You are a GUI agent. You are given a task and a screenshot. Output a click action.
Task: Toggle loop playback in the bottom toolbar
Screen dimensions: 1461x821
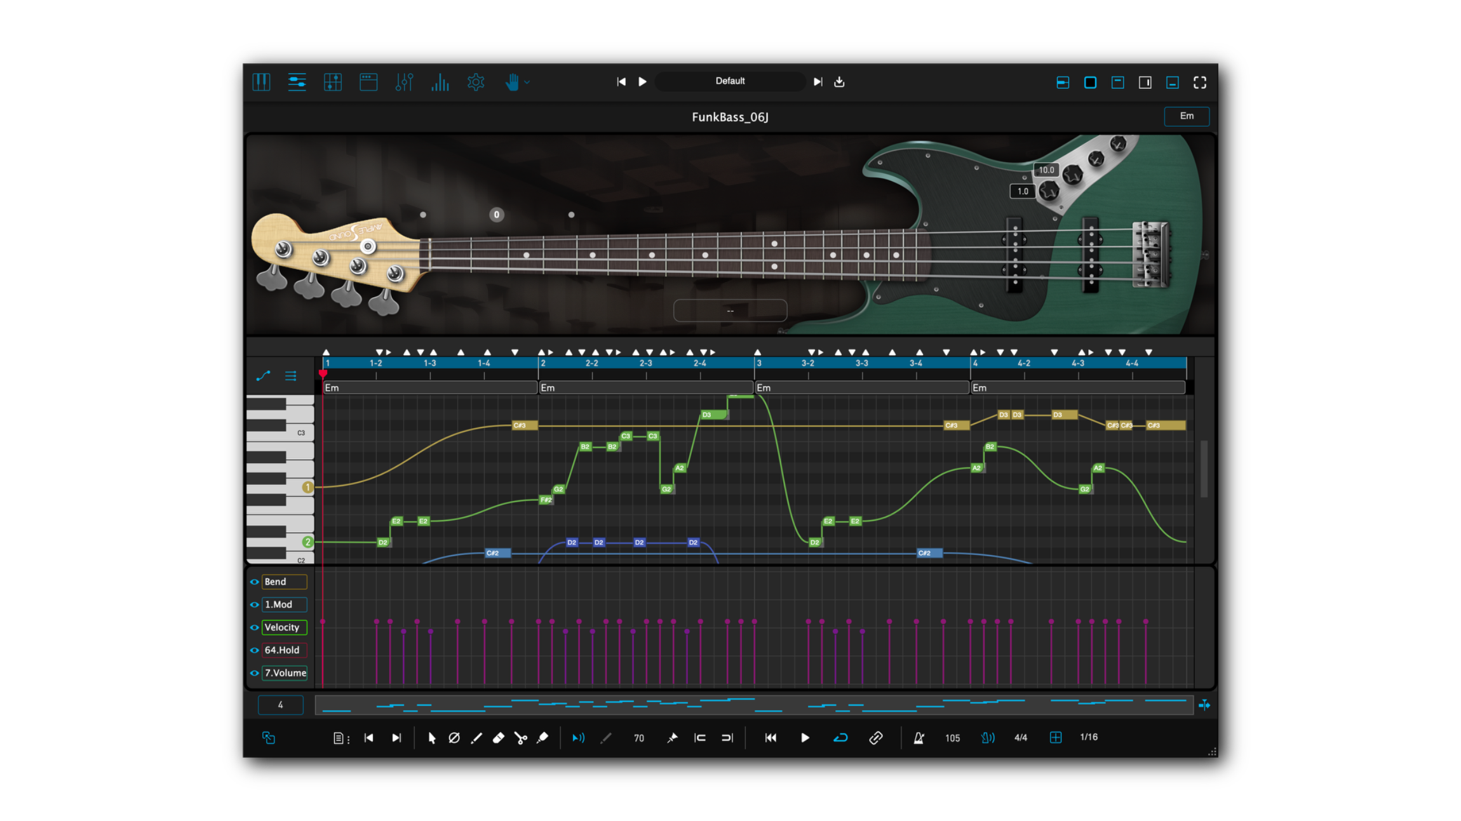pyautogui.click(x=840, y=737)
